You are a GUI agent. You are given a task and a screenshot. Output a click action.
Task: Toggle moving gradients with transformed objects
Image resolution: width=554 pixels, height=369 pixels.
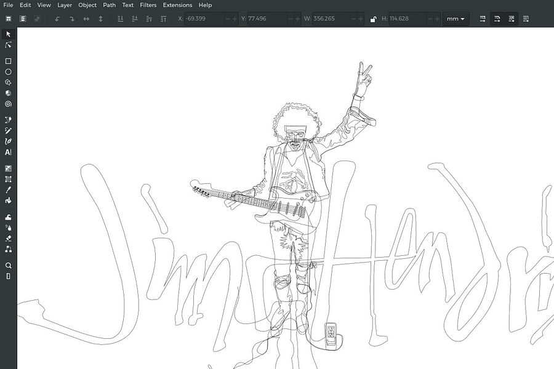tap(511, 18)
